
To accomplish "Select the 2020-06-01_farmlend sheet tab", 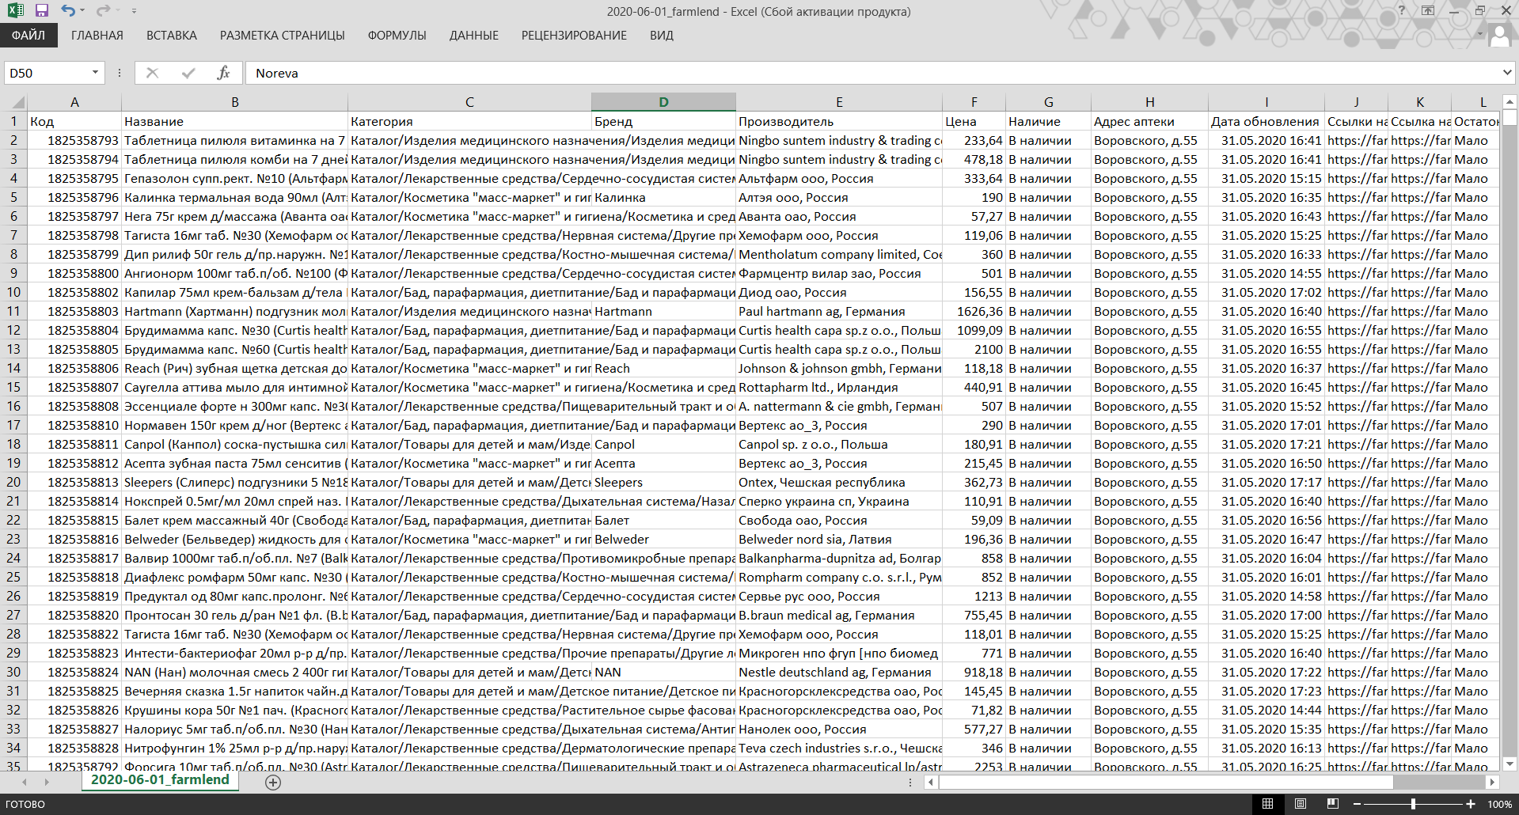I will [x=160, y=780].
